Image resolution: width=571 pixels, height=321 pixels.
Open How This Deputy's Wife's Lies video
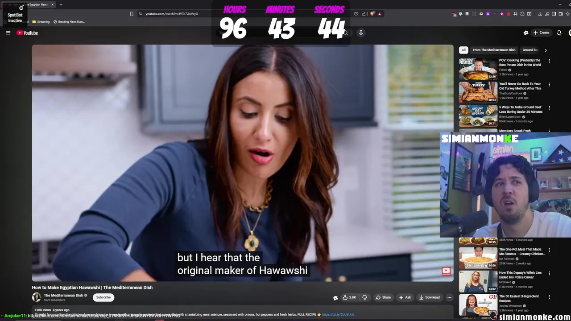(x=521, y=275)
